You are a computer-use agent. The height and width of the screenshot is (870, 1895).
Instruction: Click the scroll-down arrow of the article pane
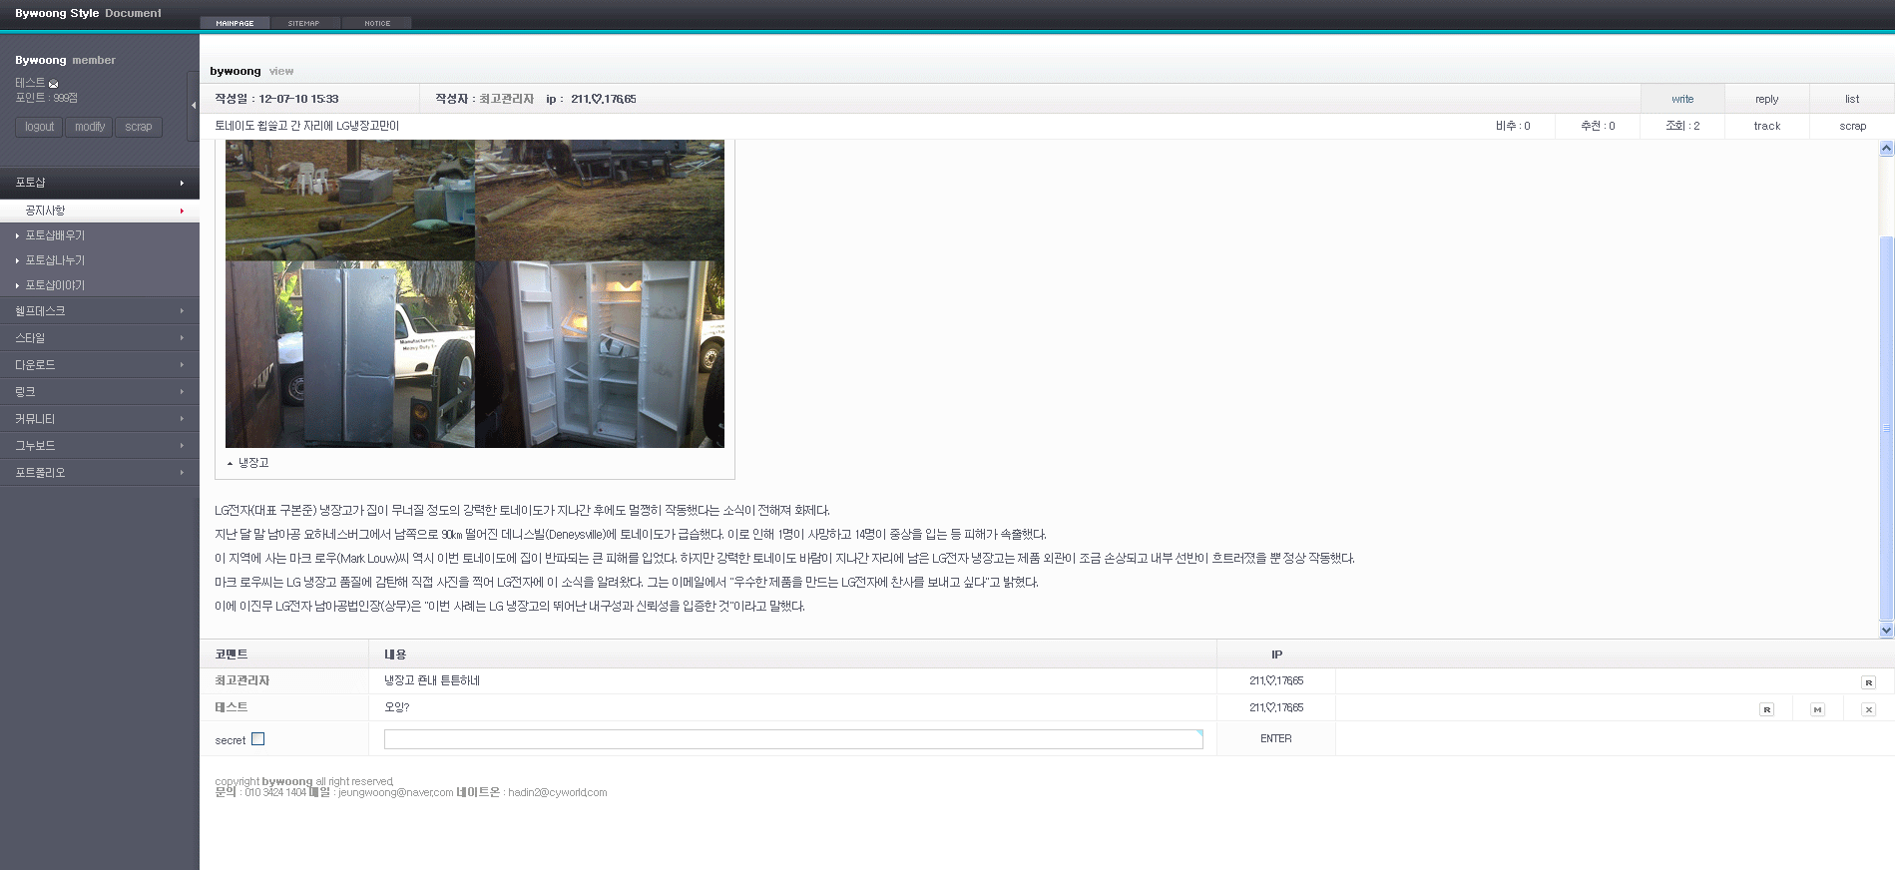pyautogui.click(x=1886, y=630)
